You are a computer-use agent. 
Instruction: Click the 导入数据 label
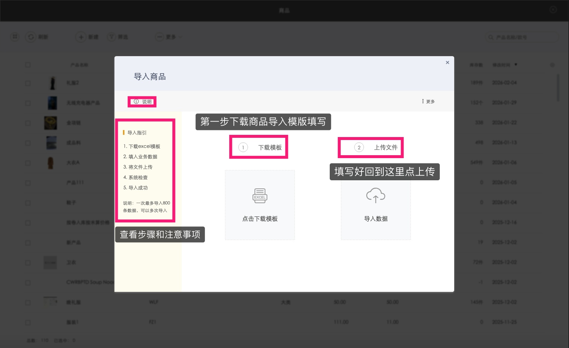[x=376, y=219]
